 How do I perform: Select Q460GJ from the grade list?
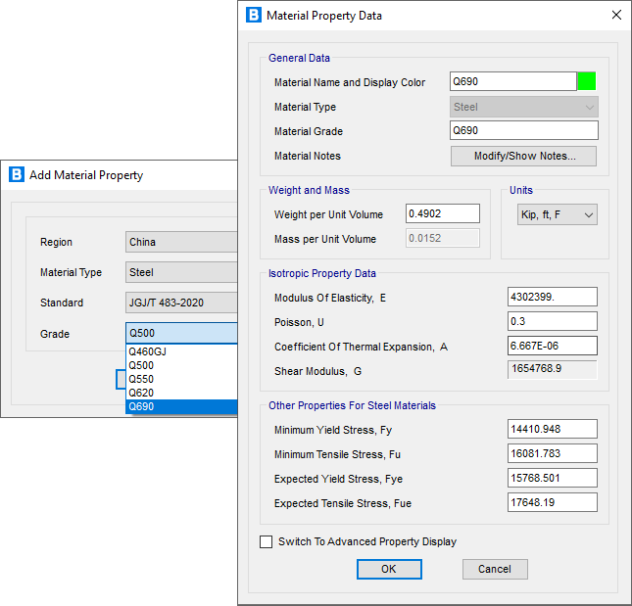[181, 351]
